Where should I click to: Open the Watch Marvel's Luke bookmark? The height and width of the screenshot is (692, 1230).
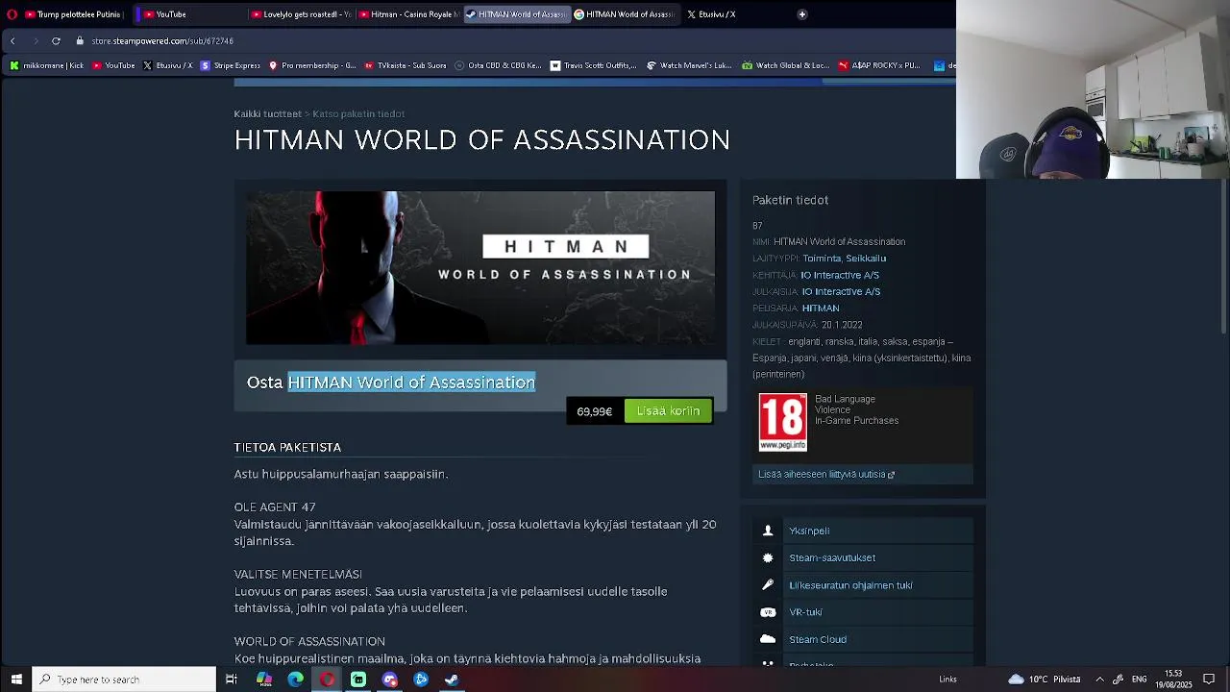pyautogui.click(x=689, y=65)
